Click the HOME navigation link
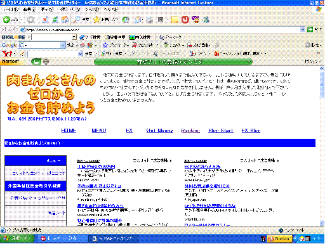 pos(69,131)
